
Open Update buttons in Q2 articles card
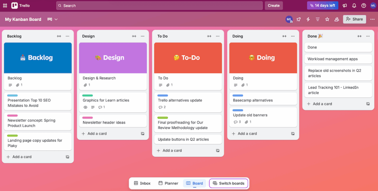click(x=188, y=139)
